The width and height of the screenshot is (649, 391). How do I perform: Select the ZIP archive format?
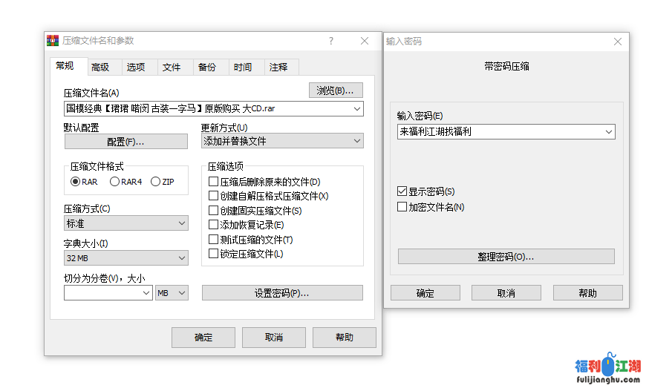(156, 182)
